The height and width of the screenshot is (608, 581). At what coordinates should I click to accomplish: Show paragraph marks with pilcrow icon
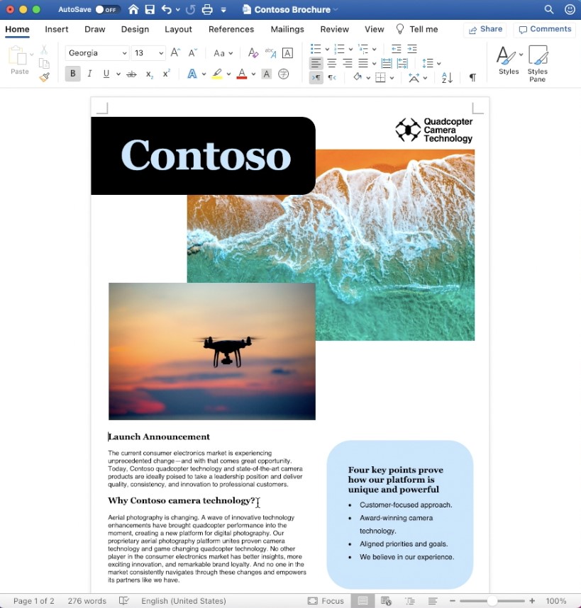472,77
